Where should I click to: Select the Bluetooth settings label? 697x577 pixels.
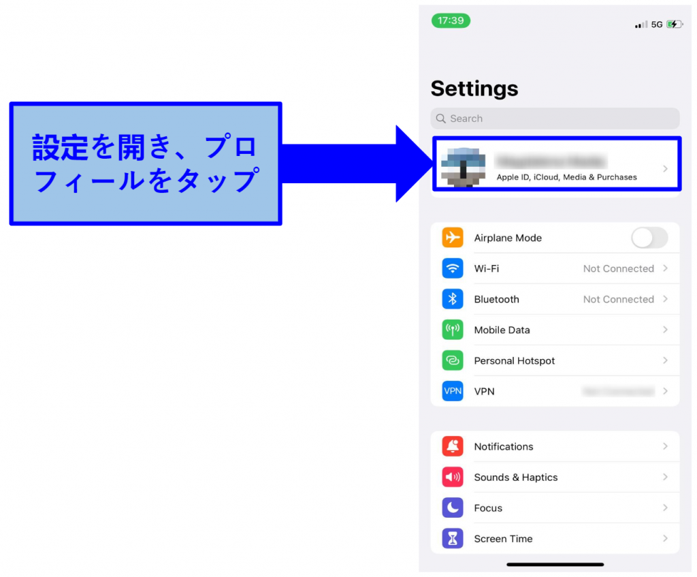[496, 299]
